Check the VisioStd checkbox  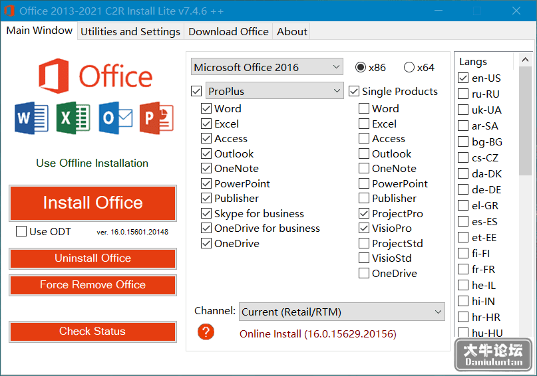point(364,258)
